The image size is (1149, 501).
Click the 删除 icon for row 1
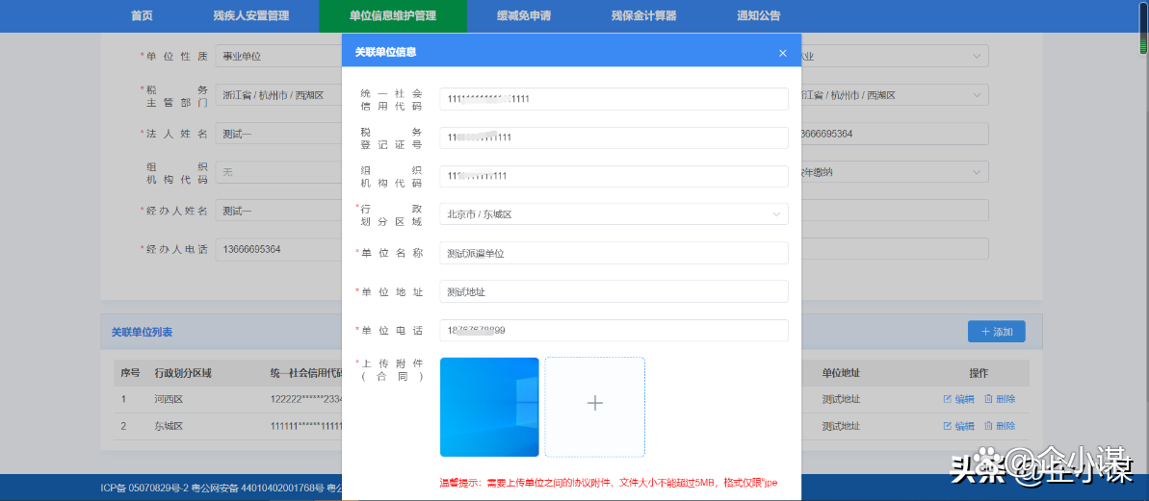tap(999, 399)
